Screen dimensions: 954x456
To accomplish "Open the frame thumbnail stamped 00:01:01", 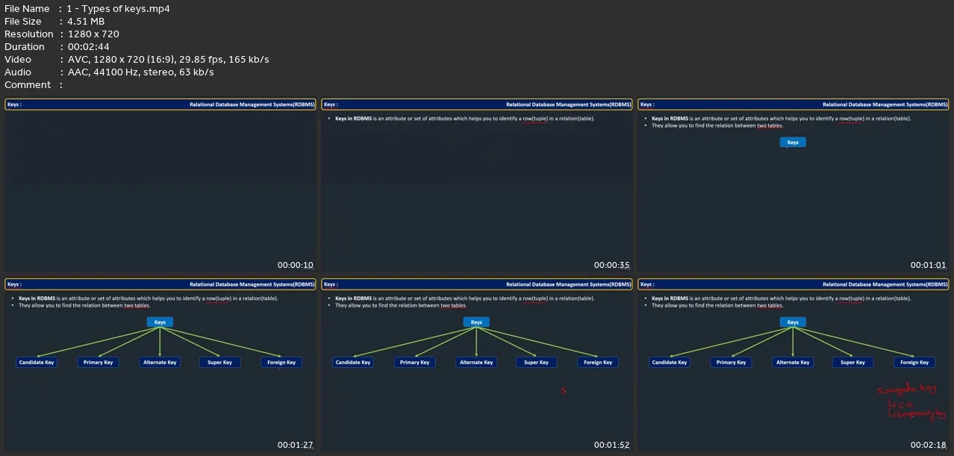I will [794, 186].
